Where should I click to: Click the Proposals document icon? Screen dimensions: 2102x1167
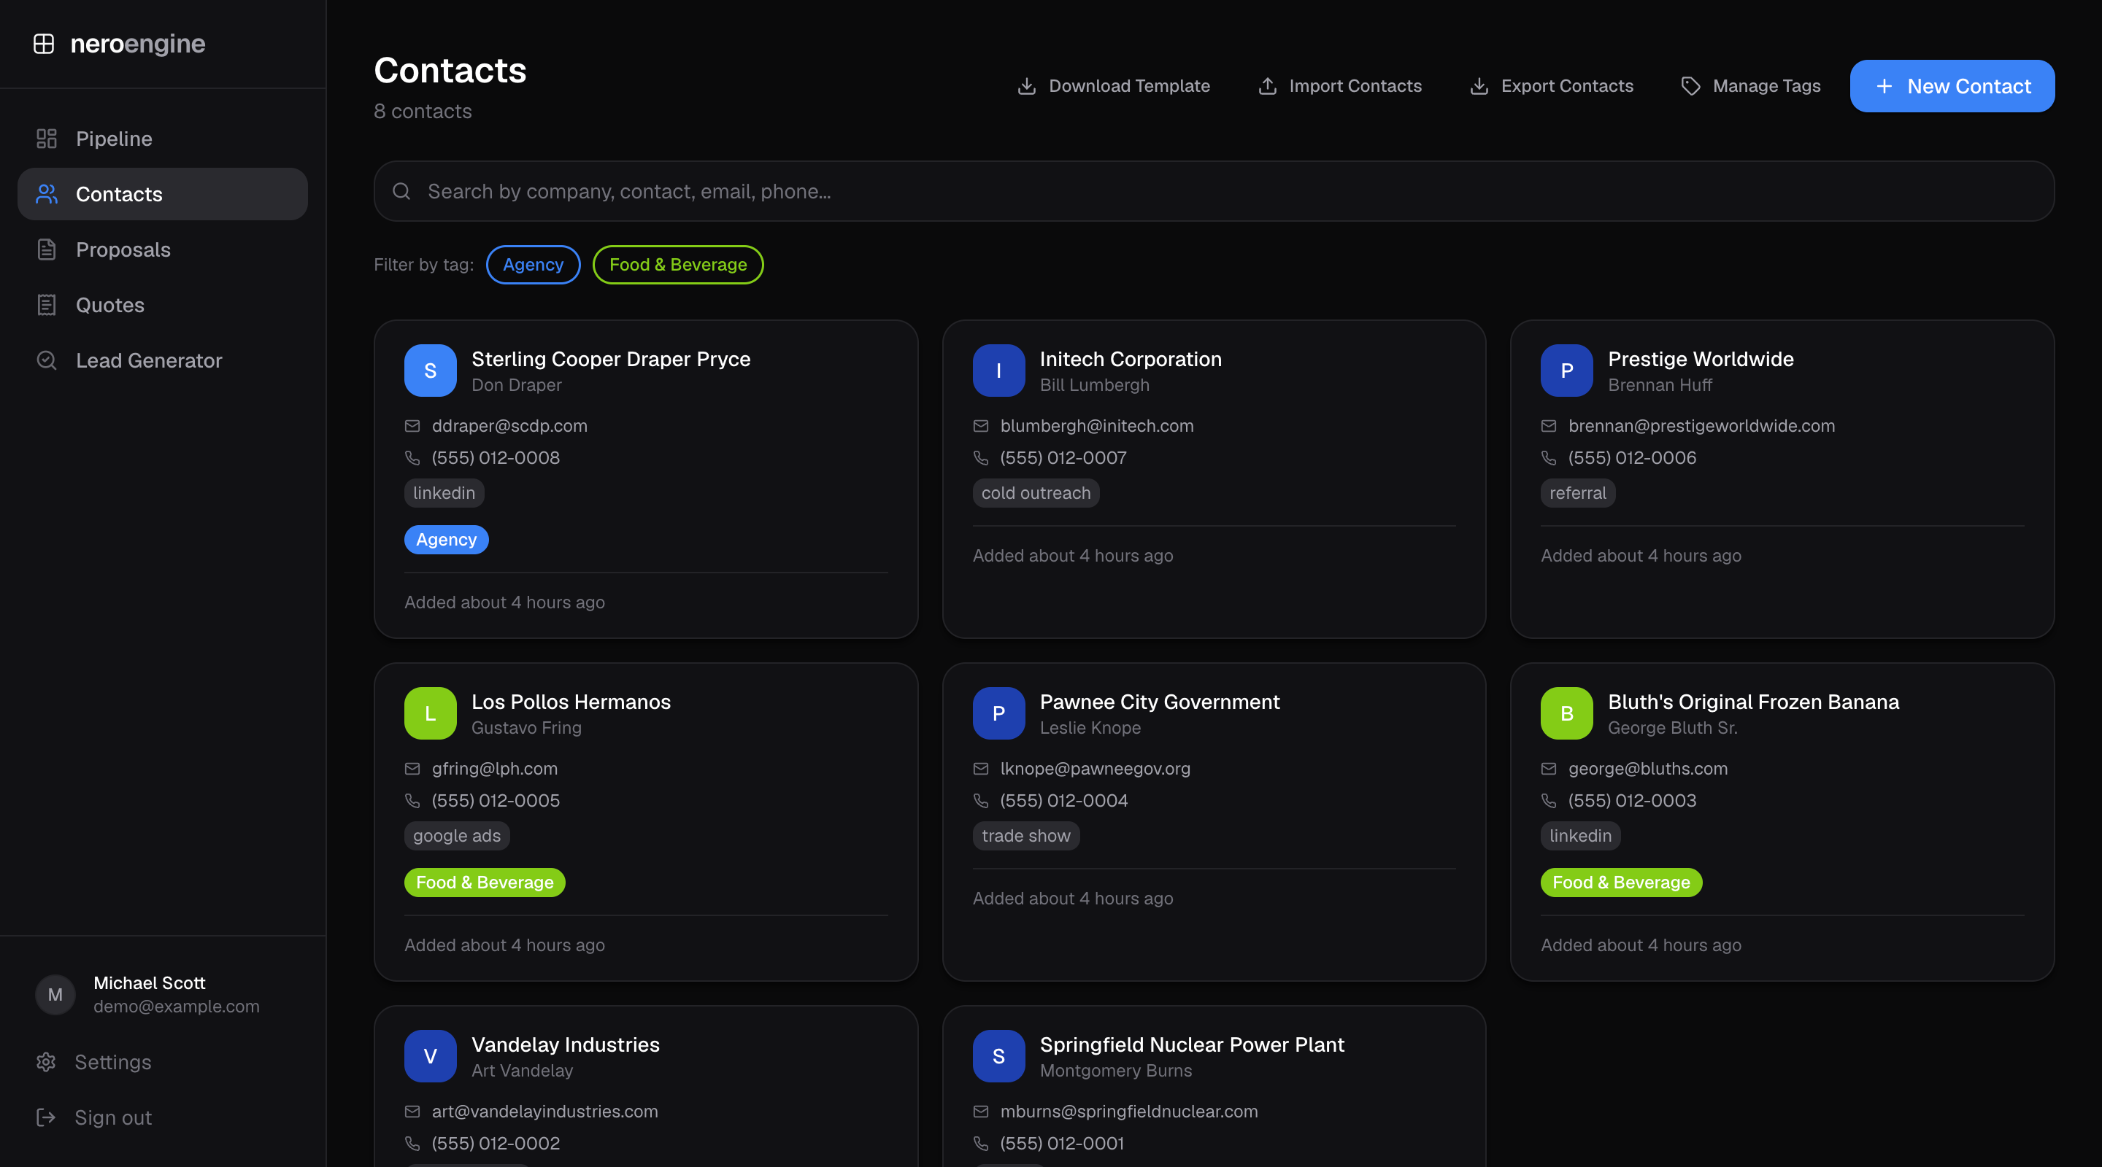[47, 249]
